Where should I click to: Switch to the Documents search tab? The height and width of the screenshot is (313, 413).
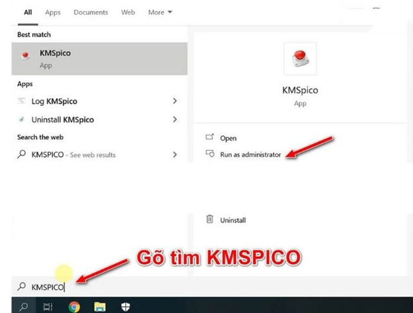(91, 12)
